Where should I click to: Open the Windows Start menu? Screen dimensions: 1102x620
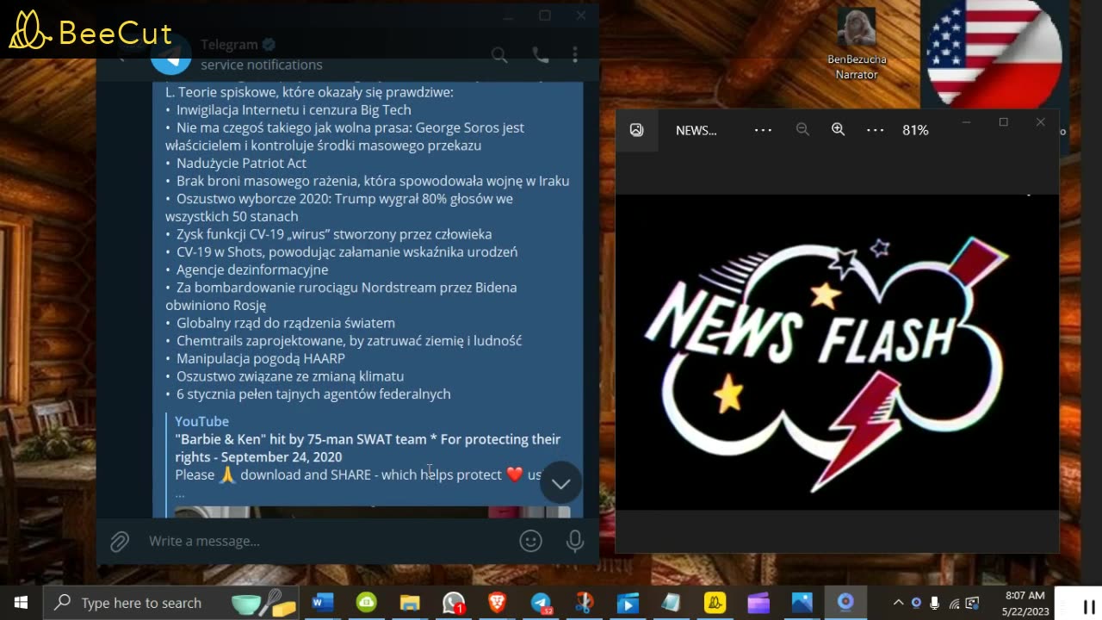21,603
